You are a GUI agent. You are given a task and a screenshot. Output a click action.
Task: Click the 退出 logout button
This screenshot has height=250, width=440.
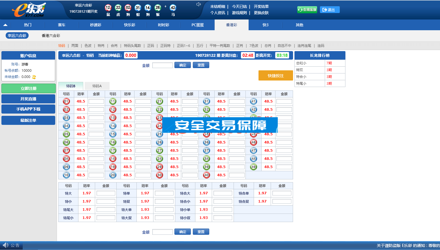[330, 10]
